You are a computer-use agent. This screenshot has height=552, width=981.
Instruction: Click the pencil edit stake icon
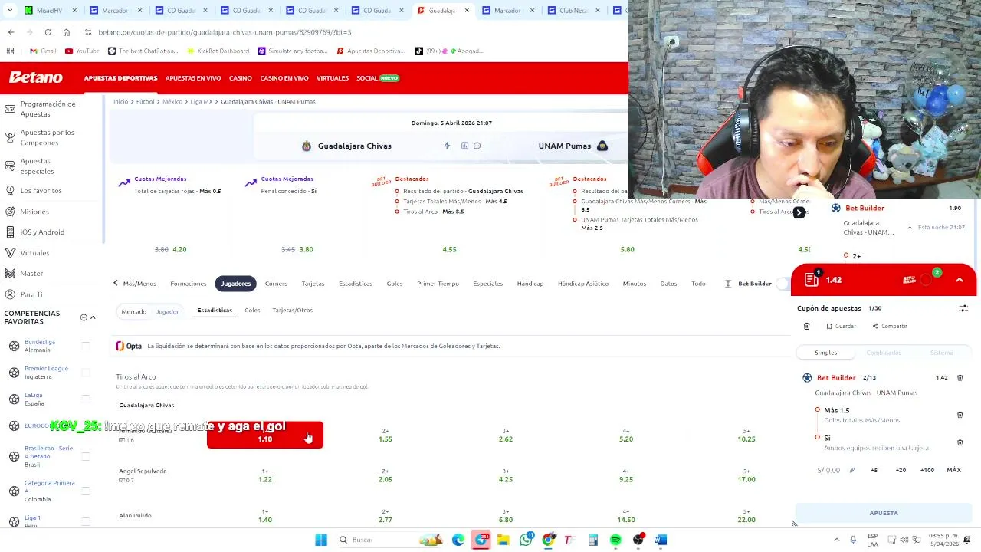tap(851, 470)
